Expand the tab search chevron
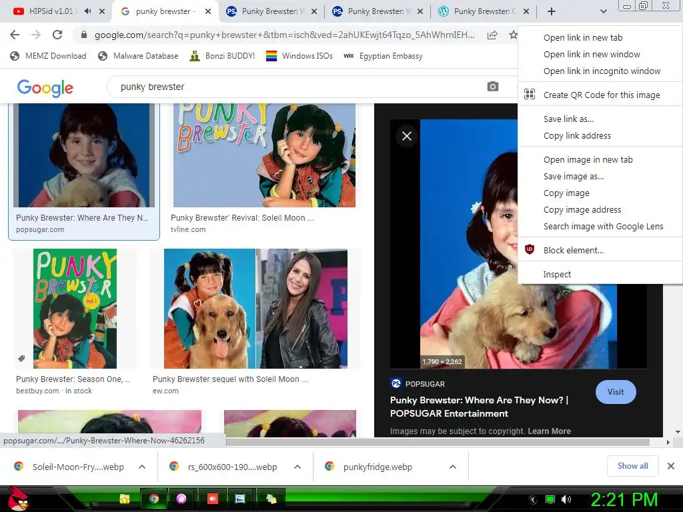Image resolution: width=683 pixels, height=512 pixels. pyautogui.click(x=603, y=11)
